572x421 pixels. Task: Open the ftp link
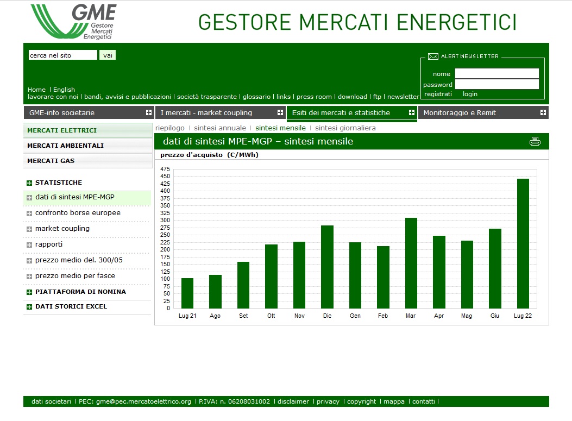377,97
